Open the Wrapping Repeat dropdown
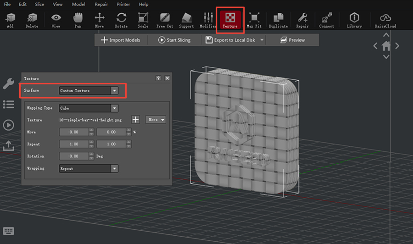 [x=89, y=168]
